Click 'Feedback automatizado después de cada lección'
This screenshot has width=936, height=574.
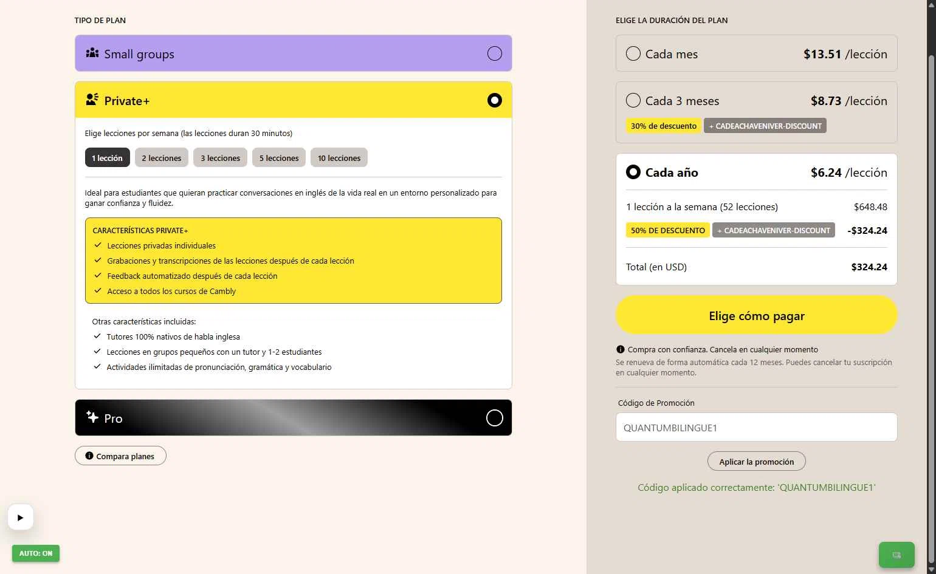192,276
